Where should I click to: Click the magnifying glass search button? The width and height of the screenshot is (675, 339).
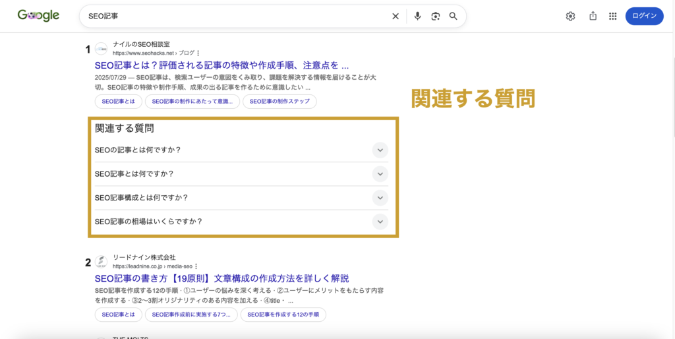(x=453, y=16)
